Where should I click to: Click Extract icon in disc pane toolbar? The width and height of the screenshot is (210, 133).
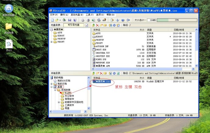[x=110, y=25]
